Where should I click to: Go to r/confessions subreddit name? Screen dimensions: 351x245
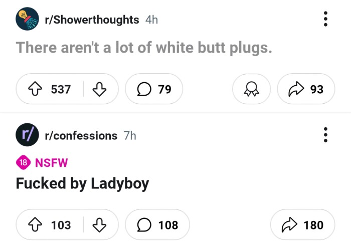(x=81, y=136)
